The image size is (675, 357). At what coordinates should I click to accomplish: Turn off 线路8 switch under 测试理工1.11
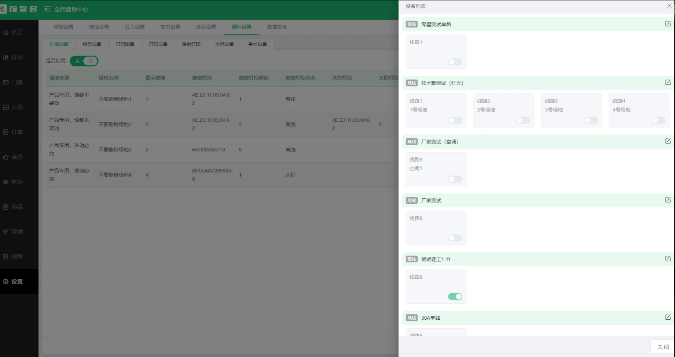tap(455, 296)
